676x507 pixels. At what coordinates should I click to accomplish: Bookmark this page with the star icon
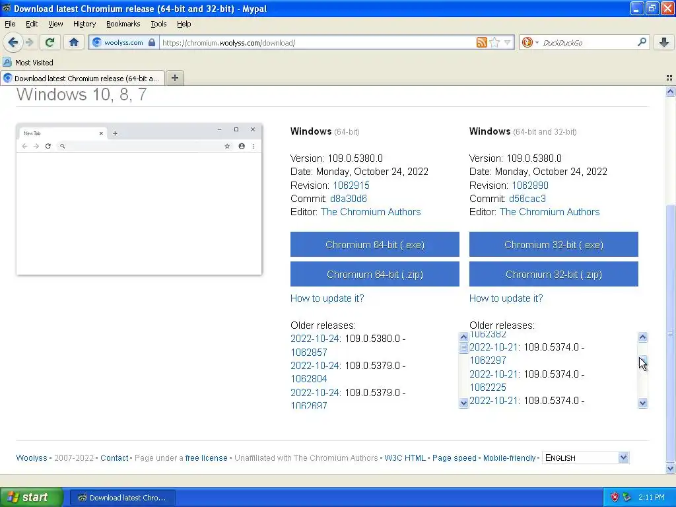pyautogui.click(x=494, y=42)
